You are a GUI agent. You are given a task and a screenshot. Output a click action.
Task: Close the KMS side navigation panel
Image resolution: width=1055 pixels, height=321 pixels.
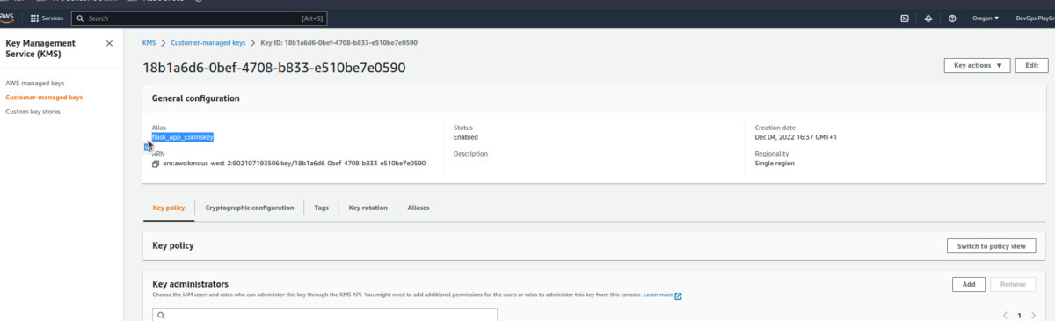click(109, 43)
